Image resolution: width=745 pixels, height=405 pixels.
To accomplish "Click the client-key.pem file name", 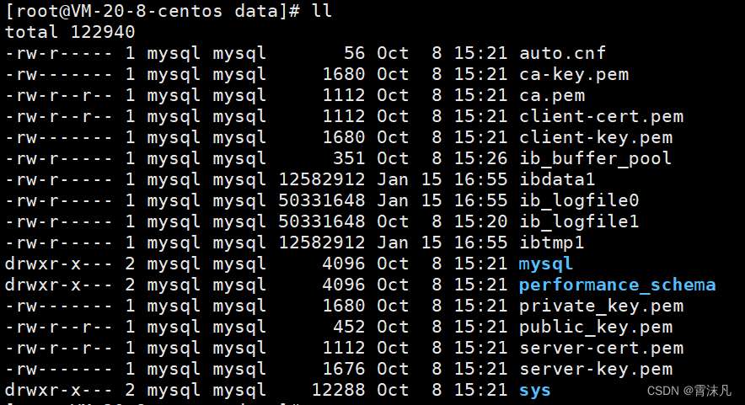I will pyautogui.click(x=595, y=137).
